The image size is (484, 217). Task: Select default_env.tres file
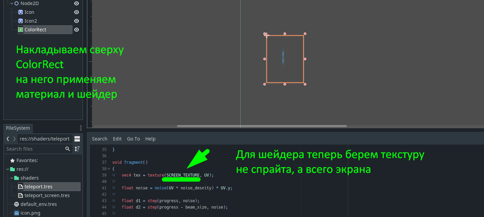tap(39, 204)
